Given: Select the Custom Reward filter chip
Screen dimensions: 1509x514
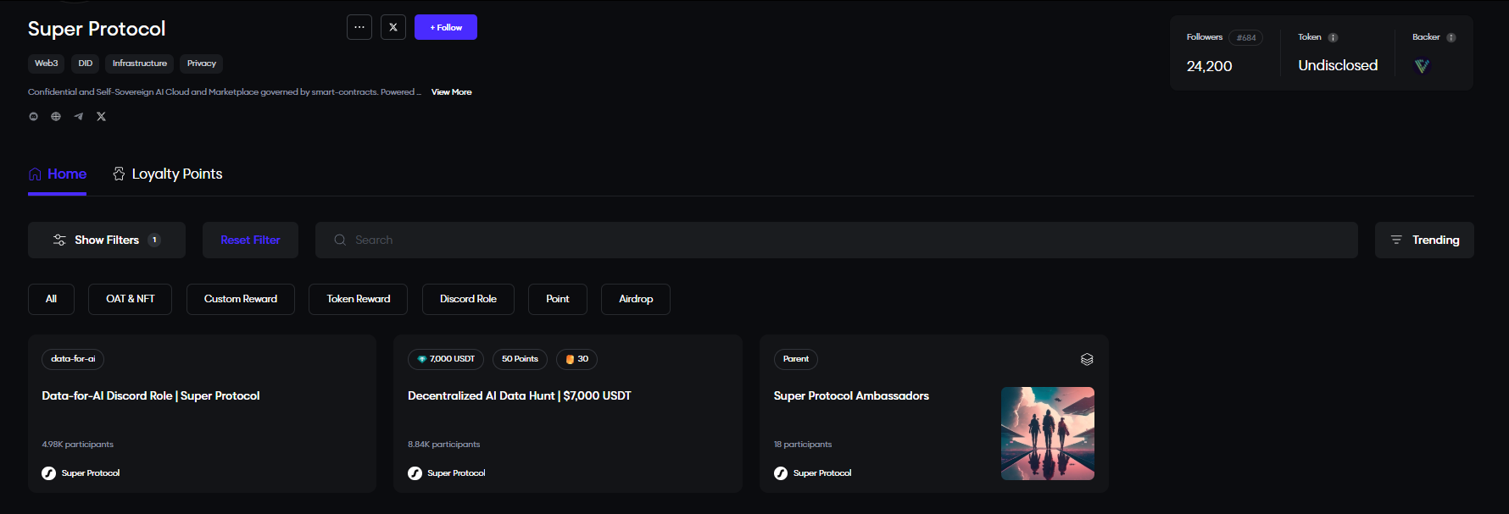Looking at the screenshot, I should 241,299.
